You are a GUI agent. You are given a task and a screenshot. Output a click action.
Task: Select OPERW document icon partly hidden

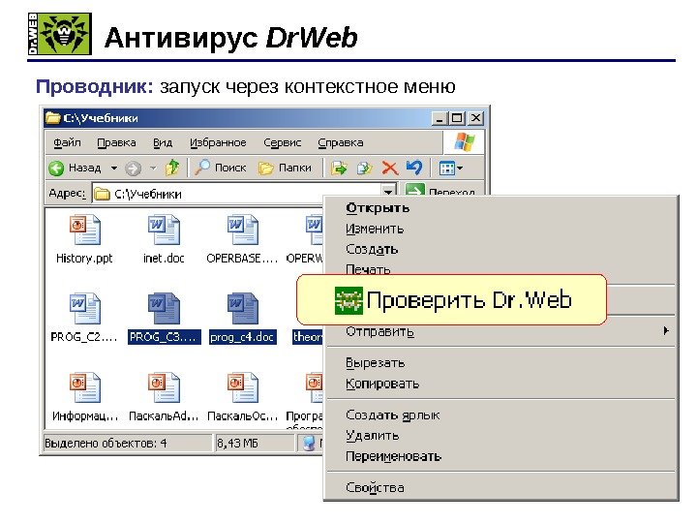pos(314,230)
